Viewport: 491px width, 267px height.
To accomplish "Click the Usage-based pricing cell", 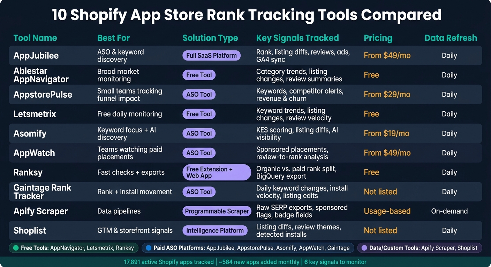I will pos(387,211).
